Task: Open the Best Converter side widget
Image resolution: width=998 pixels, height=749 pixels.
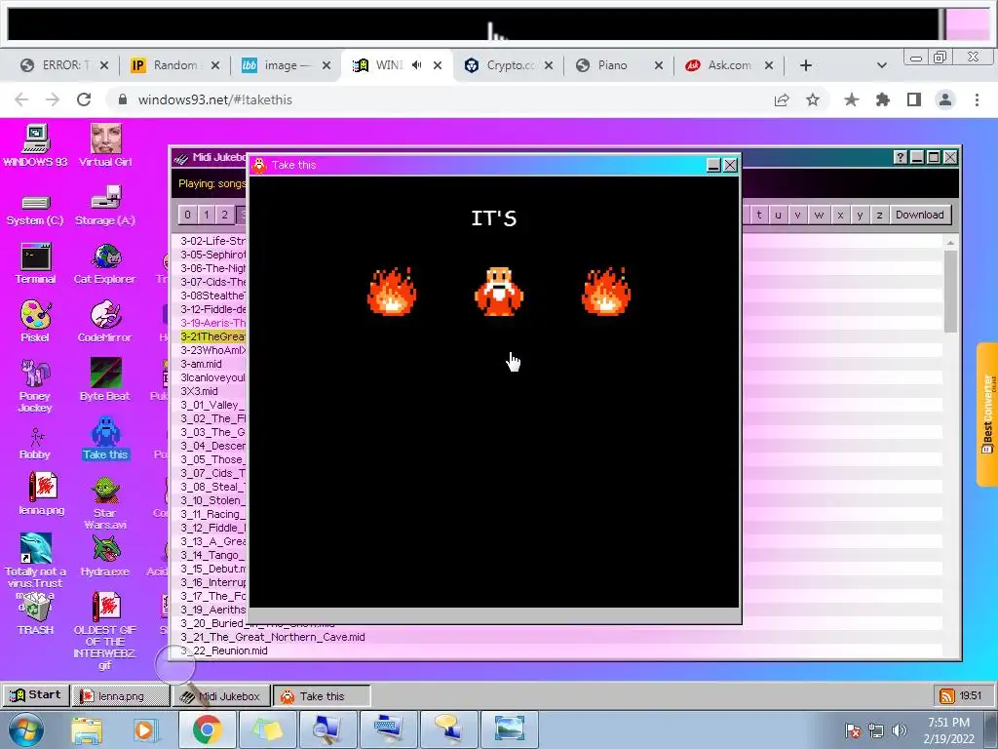Action: [987, 414]
